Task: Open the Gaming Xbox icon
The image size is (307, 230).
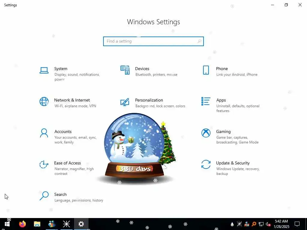Action: 206,133
